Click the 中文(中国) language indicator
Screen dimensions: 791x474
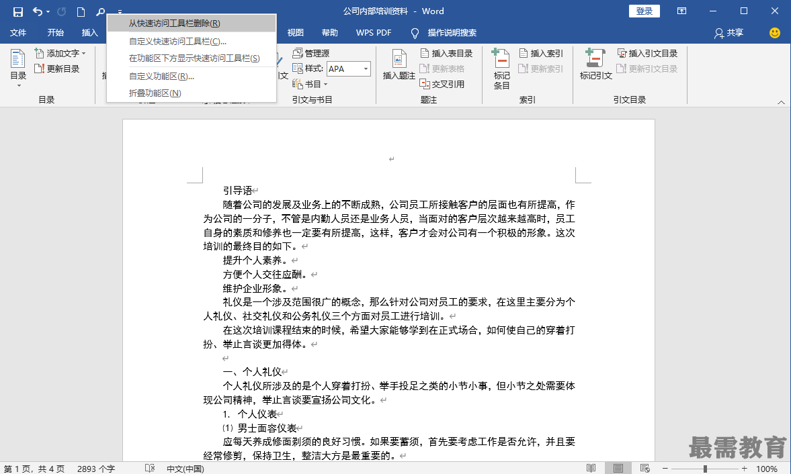coord(185,469)
